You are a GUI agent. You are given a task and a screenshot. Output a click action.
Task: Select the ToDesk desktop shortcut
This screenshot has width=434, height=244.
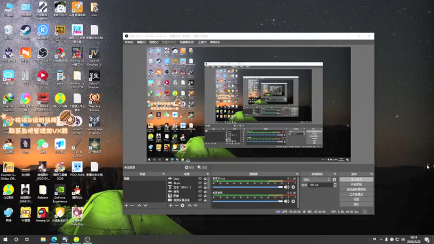tap(60, 146)
